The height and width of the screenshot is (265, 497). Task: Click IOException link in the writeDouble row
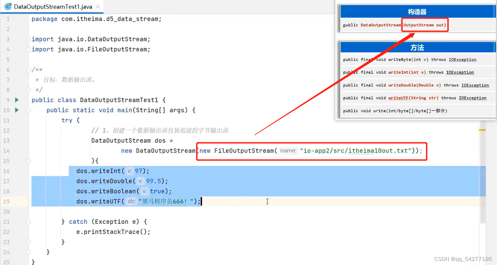pyautogui.click(x=475, y=85)
